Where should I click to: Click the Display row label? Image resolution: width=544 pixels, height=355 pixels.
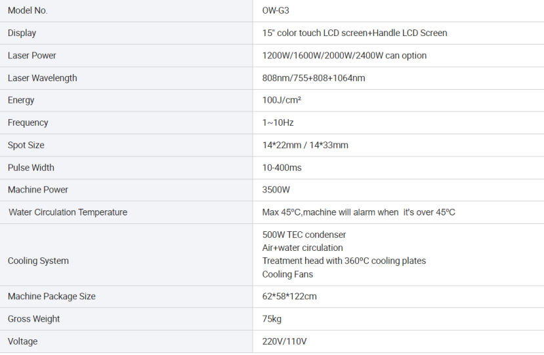[22, 33]
